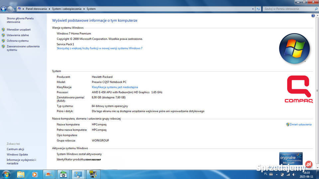The height and width of the screenshot is (179, 319).
Task: Switch to Control Panel taskbar button
Action: pos(78,175)
